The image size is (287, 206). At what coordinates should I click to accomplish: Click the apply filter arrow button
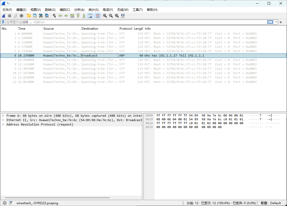(270, 22)
